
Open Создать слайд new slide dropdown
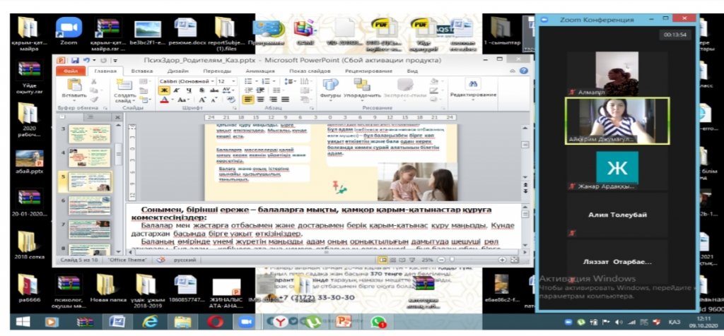[x=124, y=97]
